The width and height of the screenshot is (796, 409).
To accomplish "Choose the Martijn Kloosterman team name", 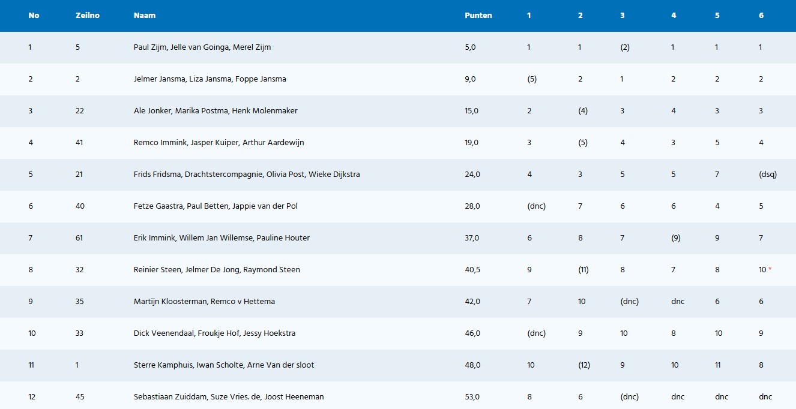I will click(204, 302).
